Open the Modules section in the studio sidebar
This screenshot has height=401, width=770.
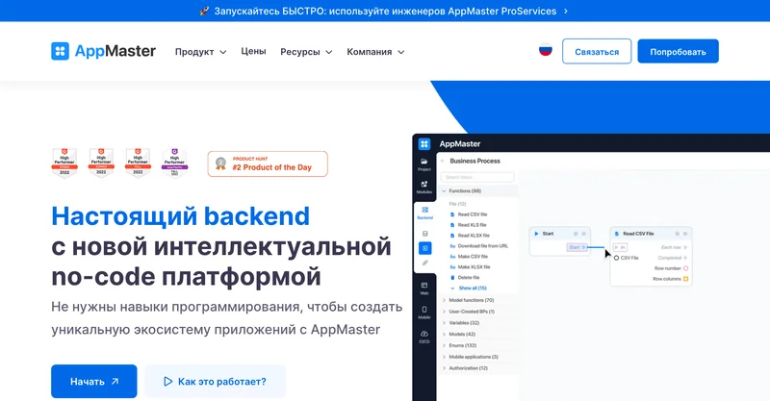(424, 188)
